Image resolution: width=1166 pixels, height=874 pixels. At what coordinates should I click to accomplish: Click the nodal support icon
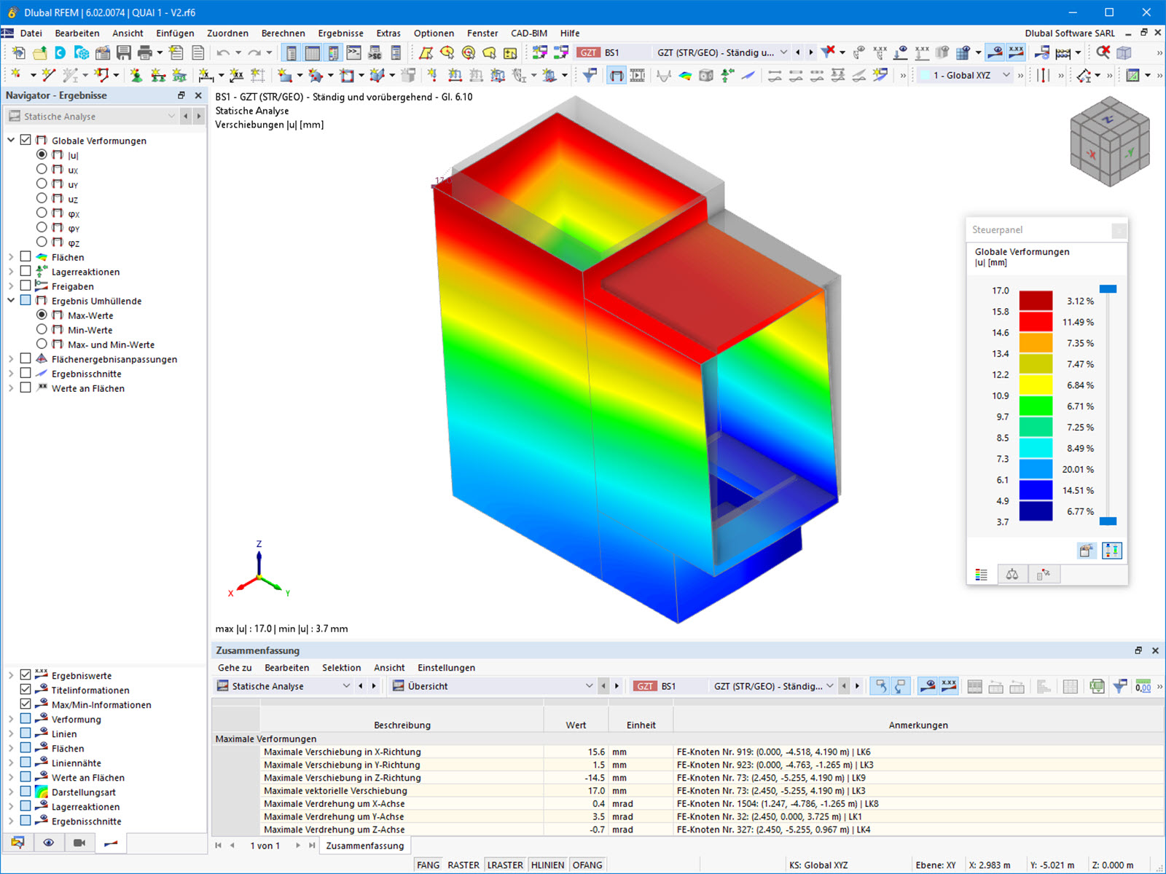pos(136,75)
